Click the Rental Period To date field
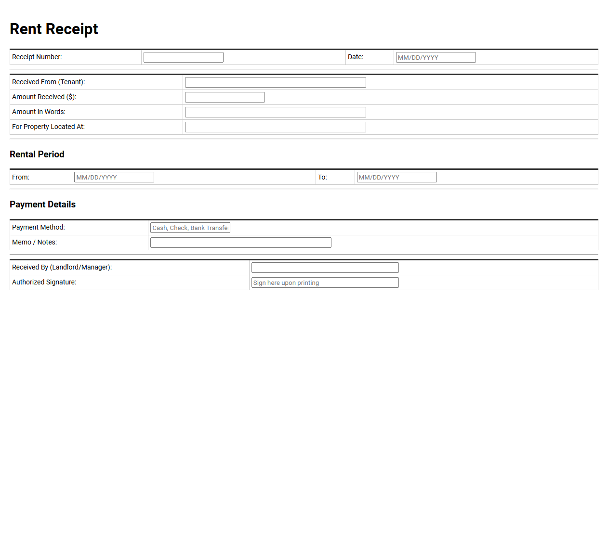Image resolution: width=608 pixels, height=539 pixels. coord(397,177)
